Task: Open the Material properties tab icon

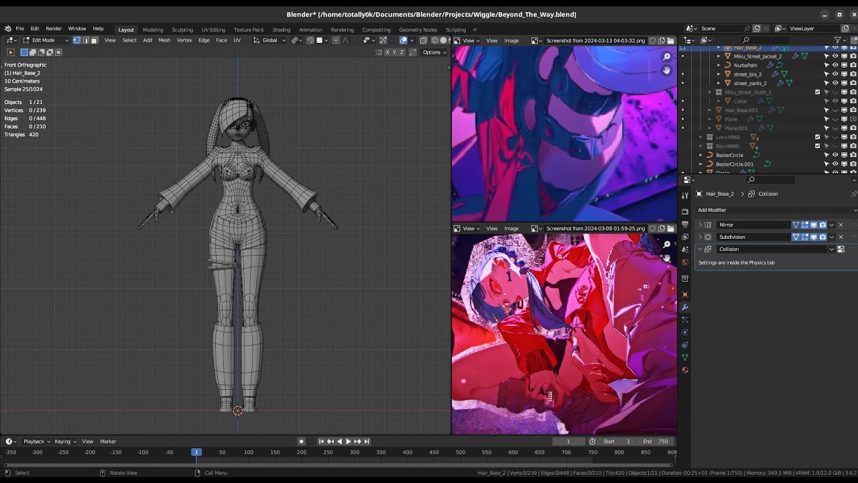Action: pyautogui.click(x=685, y=370)
